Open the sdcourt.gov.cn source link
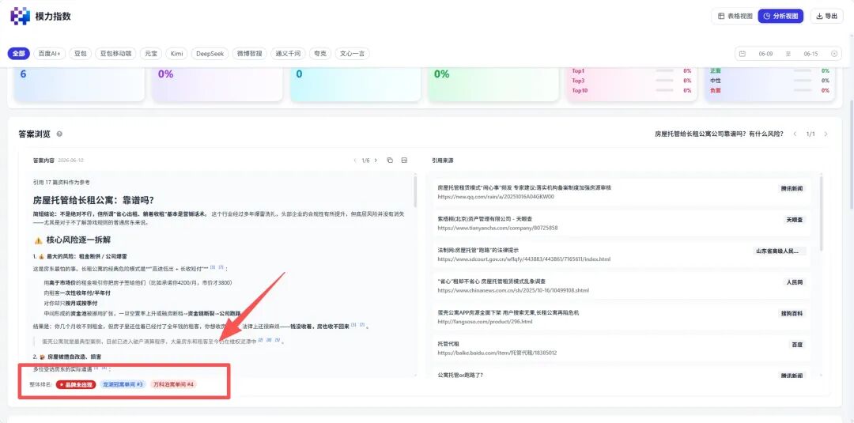 coord(523,259)
